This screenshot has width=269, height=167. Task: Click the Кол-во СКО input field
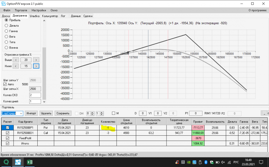pos(35,95)
